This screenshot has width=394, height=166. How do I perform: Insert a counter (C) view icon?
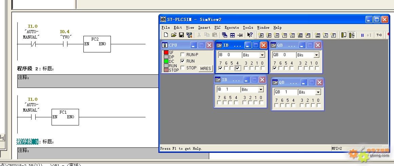(292, 35)
